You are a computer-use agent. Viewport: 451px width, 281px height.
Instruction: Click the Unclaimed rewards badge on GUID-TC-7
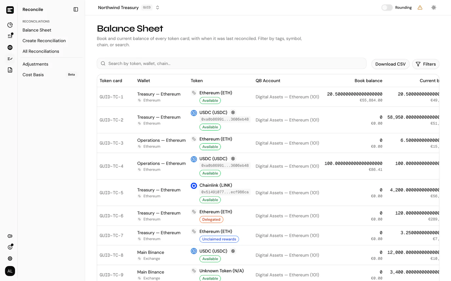219,239
